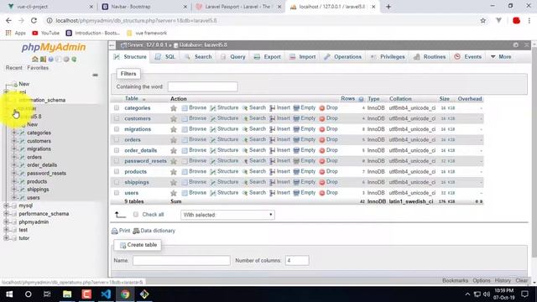The image size is (537, 302).
Task: Check the categories table checkbox
Action: pyautogui.click(x=117, y=108)
